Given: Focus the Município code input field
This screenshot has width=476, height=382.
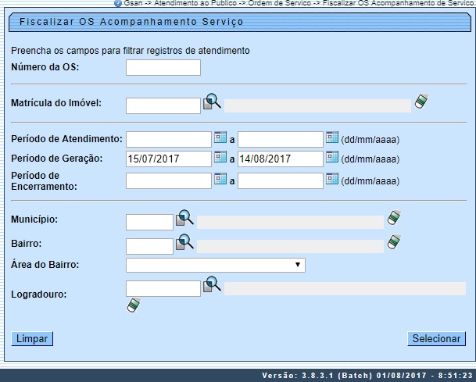Looking at the screenshot, I should (x=149, y=222).
